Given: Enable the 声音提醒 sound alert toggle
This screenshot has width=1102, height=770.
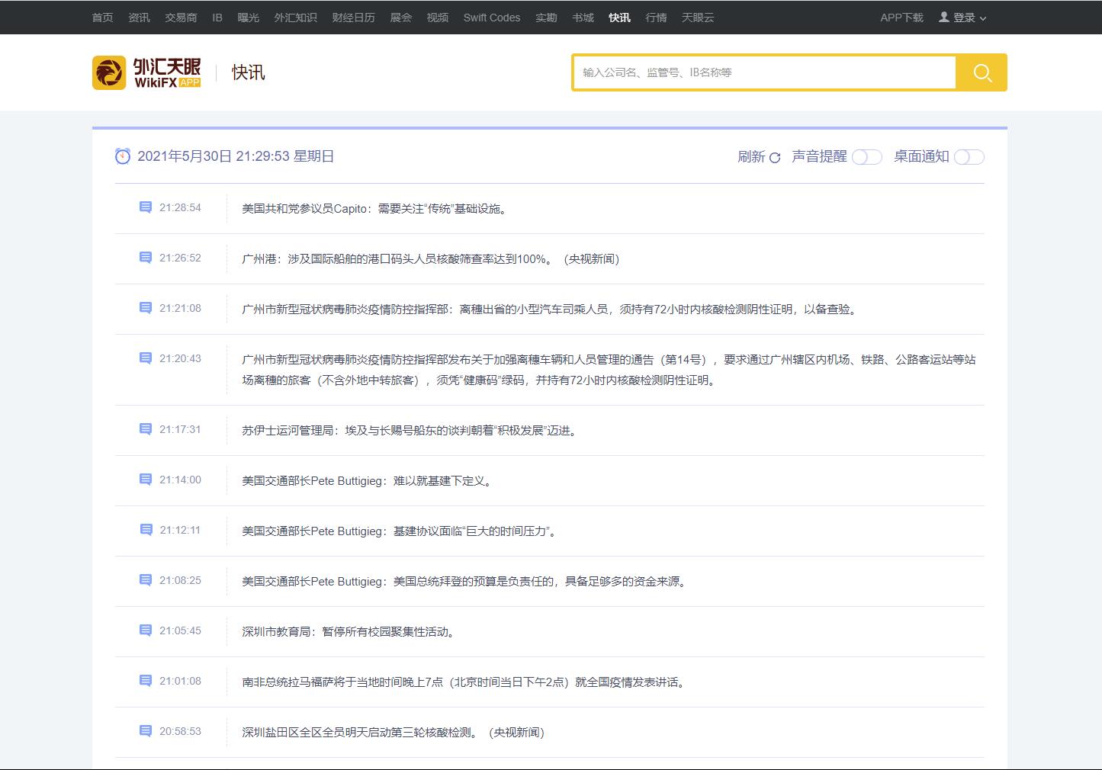Looking at the screenshot, I should tap(866, 157).
